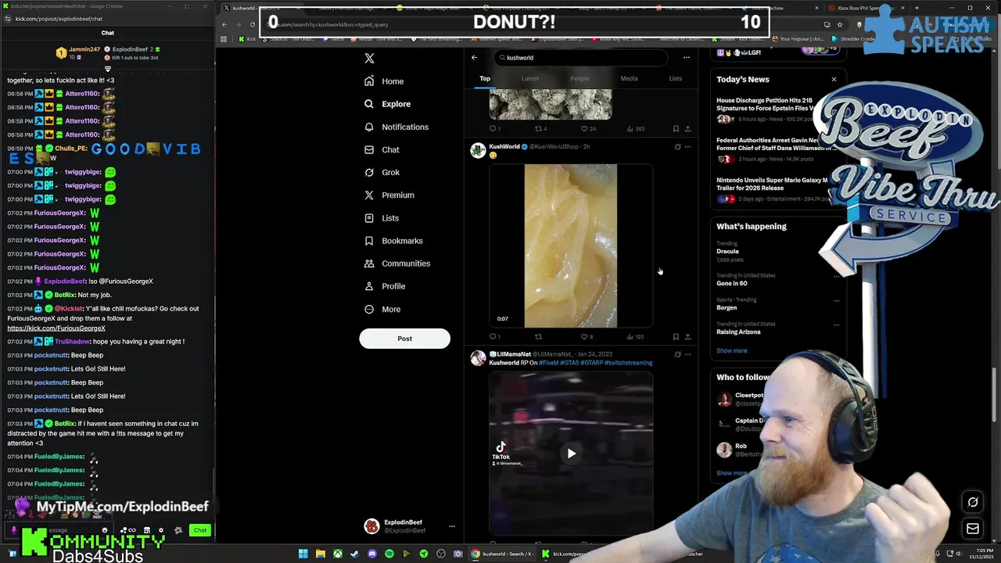Open Grok explain on KushWorld post

[x=677, y=146]
